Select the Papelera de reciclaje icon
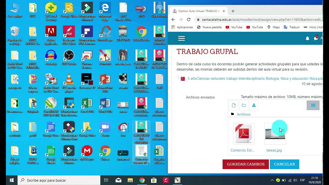The width and height of the screenshot is (329, 185). point(15,35)
